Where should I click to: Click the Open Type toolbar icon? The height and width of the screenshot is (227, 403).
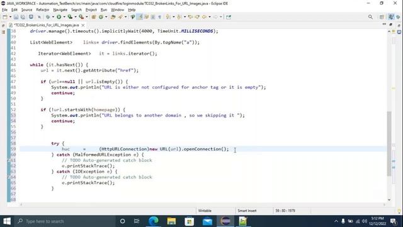(x=113, y=17)
